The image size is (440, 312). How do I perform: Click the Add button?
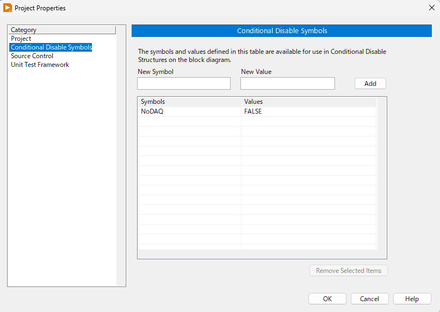coord(370,84)
